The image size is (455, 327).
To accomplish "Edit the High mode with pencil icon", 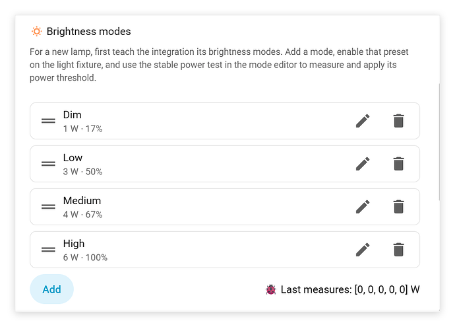I will click(363, 250).
